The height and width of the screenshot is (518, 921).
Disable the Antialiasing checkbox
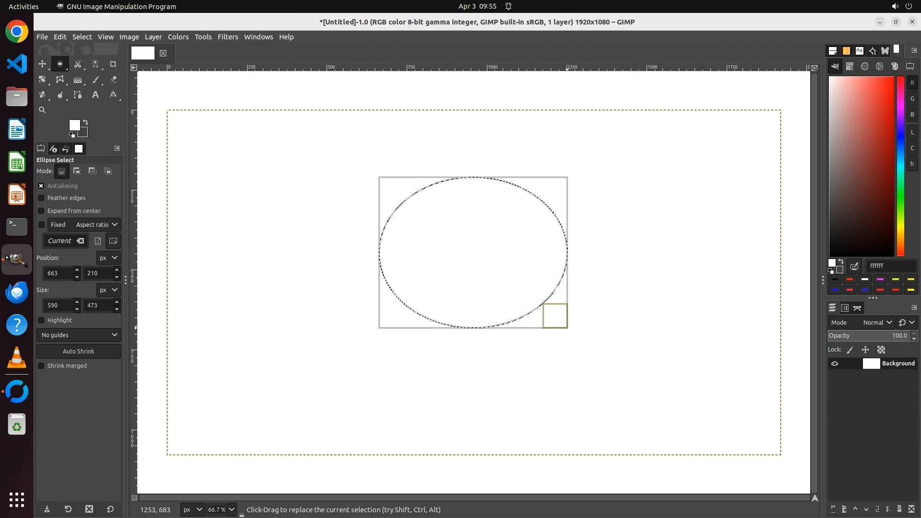point(41,186)
